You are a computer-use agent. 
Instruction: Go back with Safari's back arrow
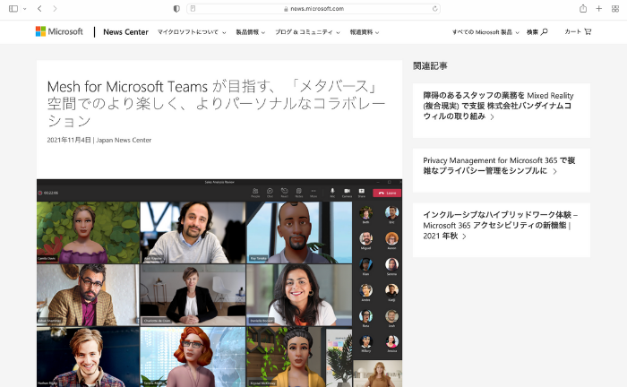pos(39,8)
